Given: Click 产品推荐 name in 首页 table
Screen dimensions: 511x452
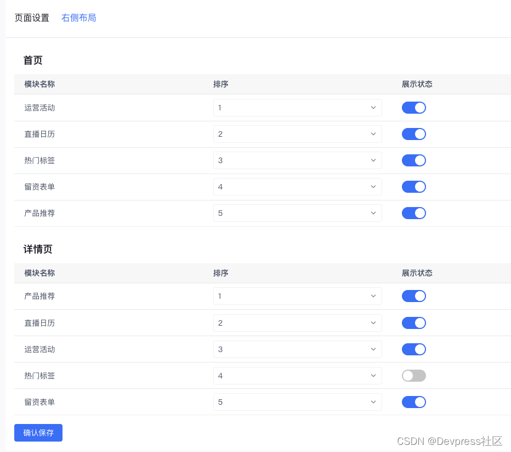Looking at the screenshot, I should 39,213.
